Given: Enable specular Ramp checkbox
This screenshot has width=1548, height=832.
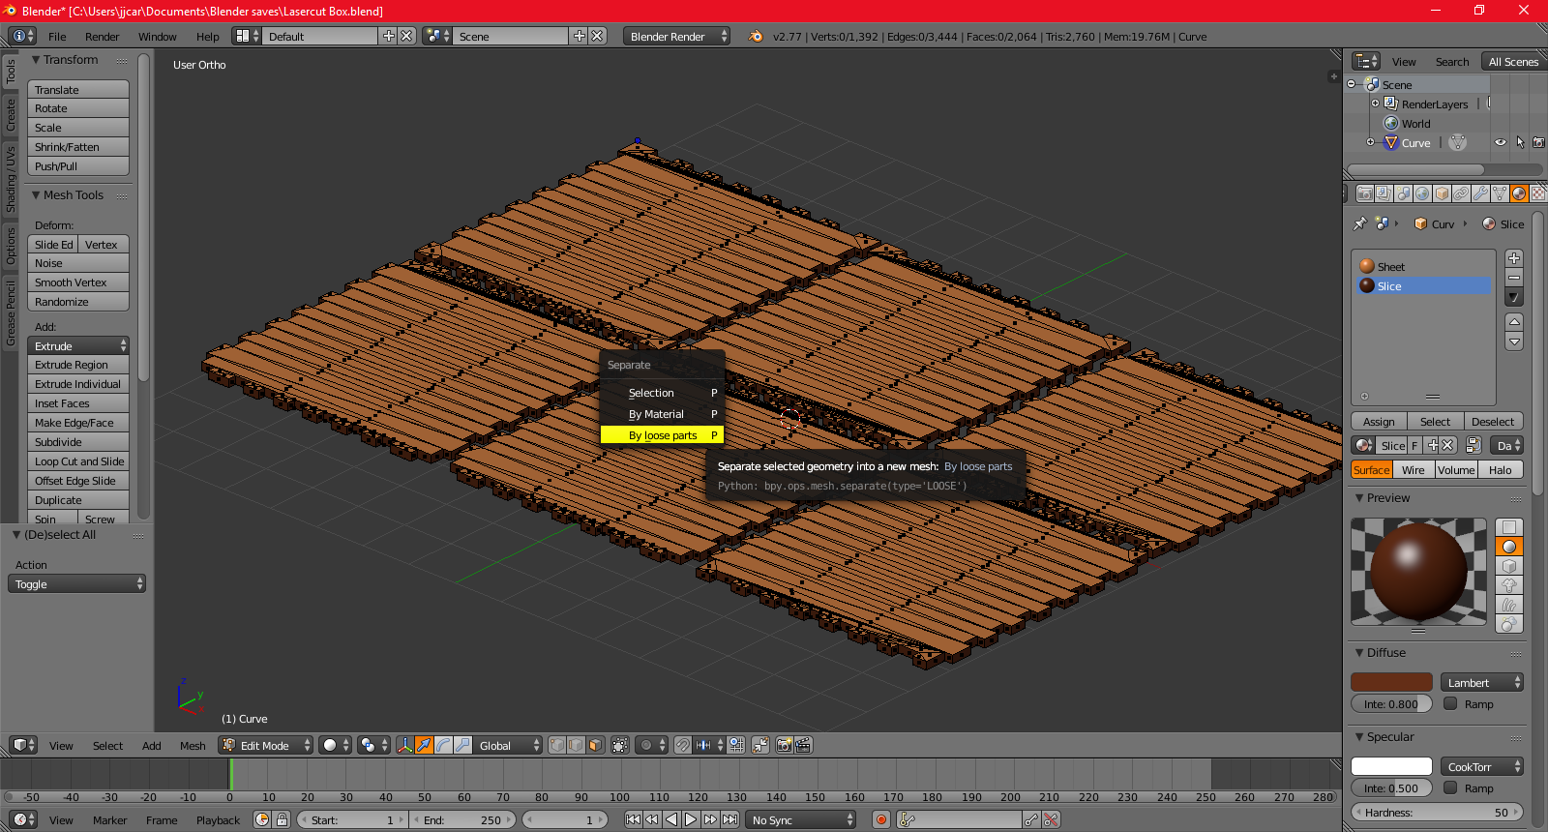Looking at the screenshot, I should (x=1450, y=787).
